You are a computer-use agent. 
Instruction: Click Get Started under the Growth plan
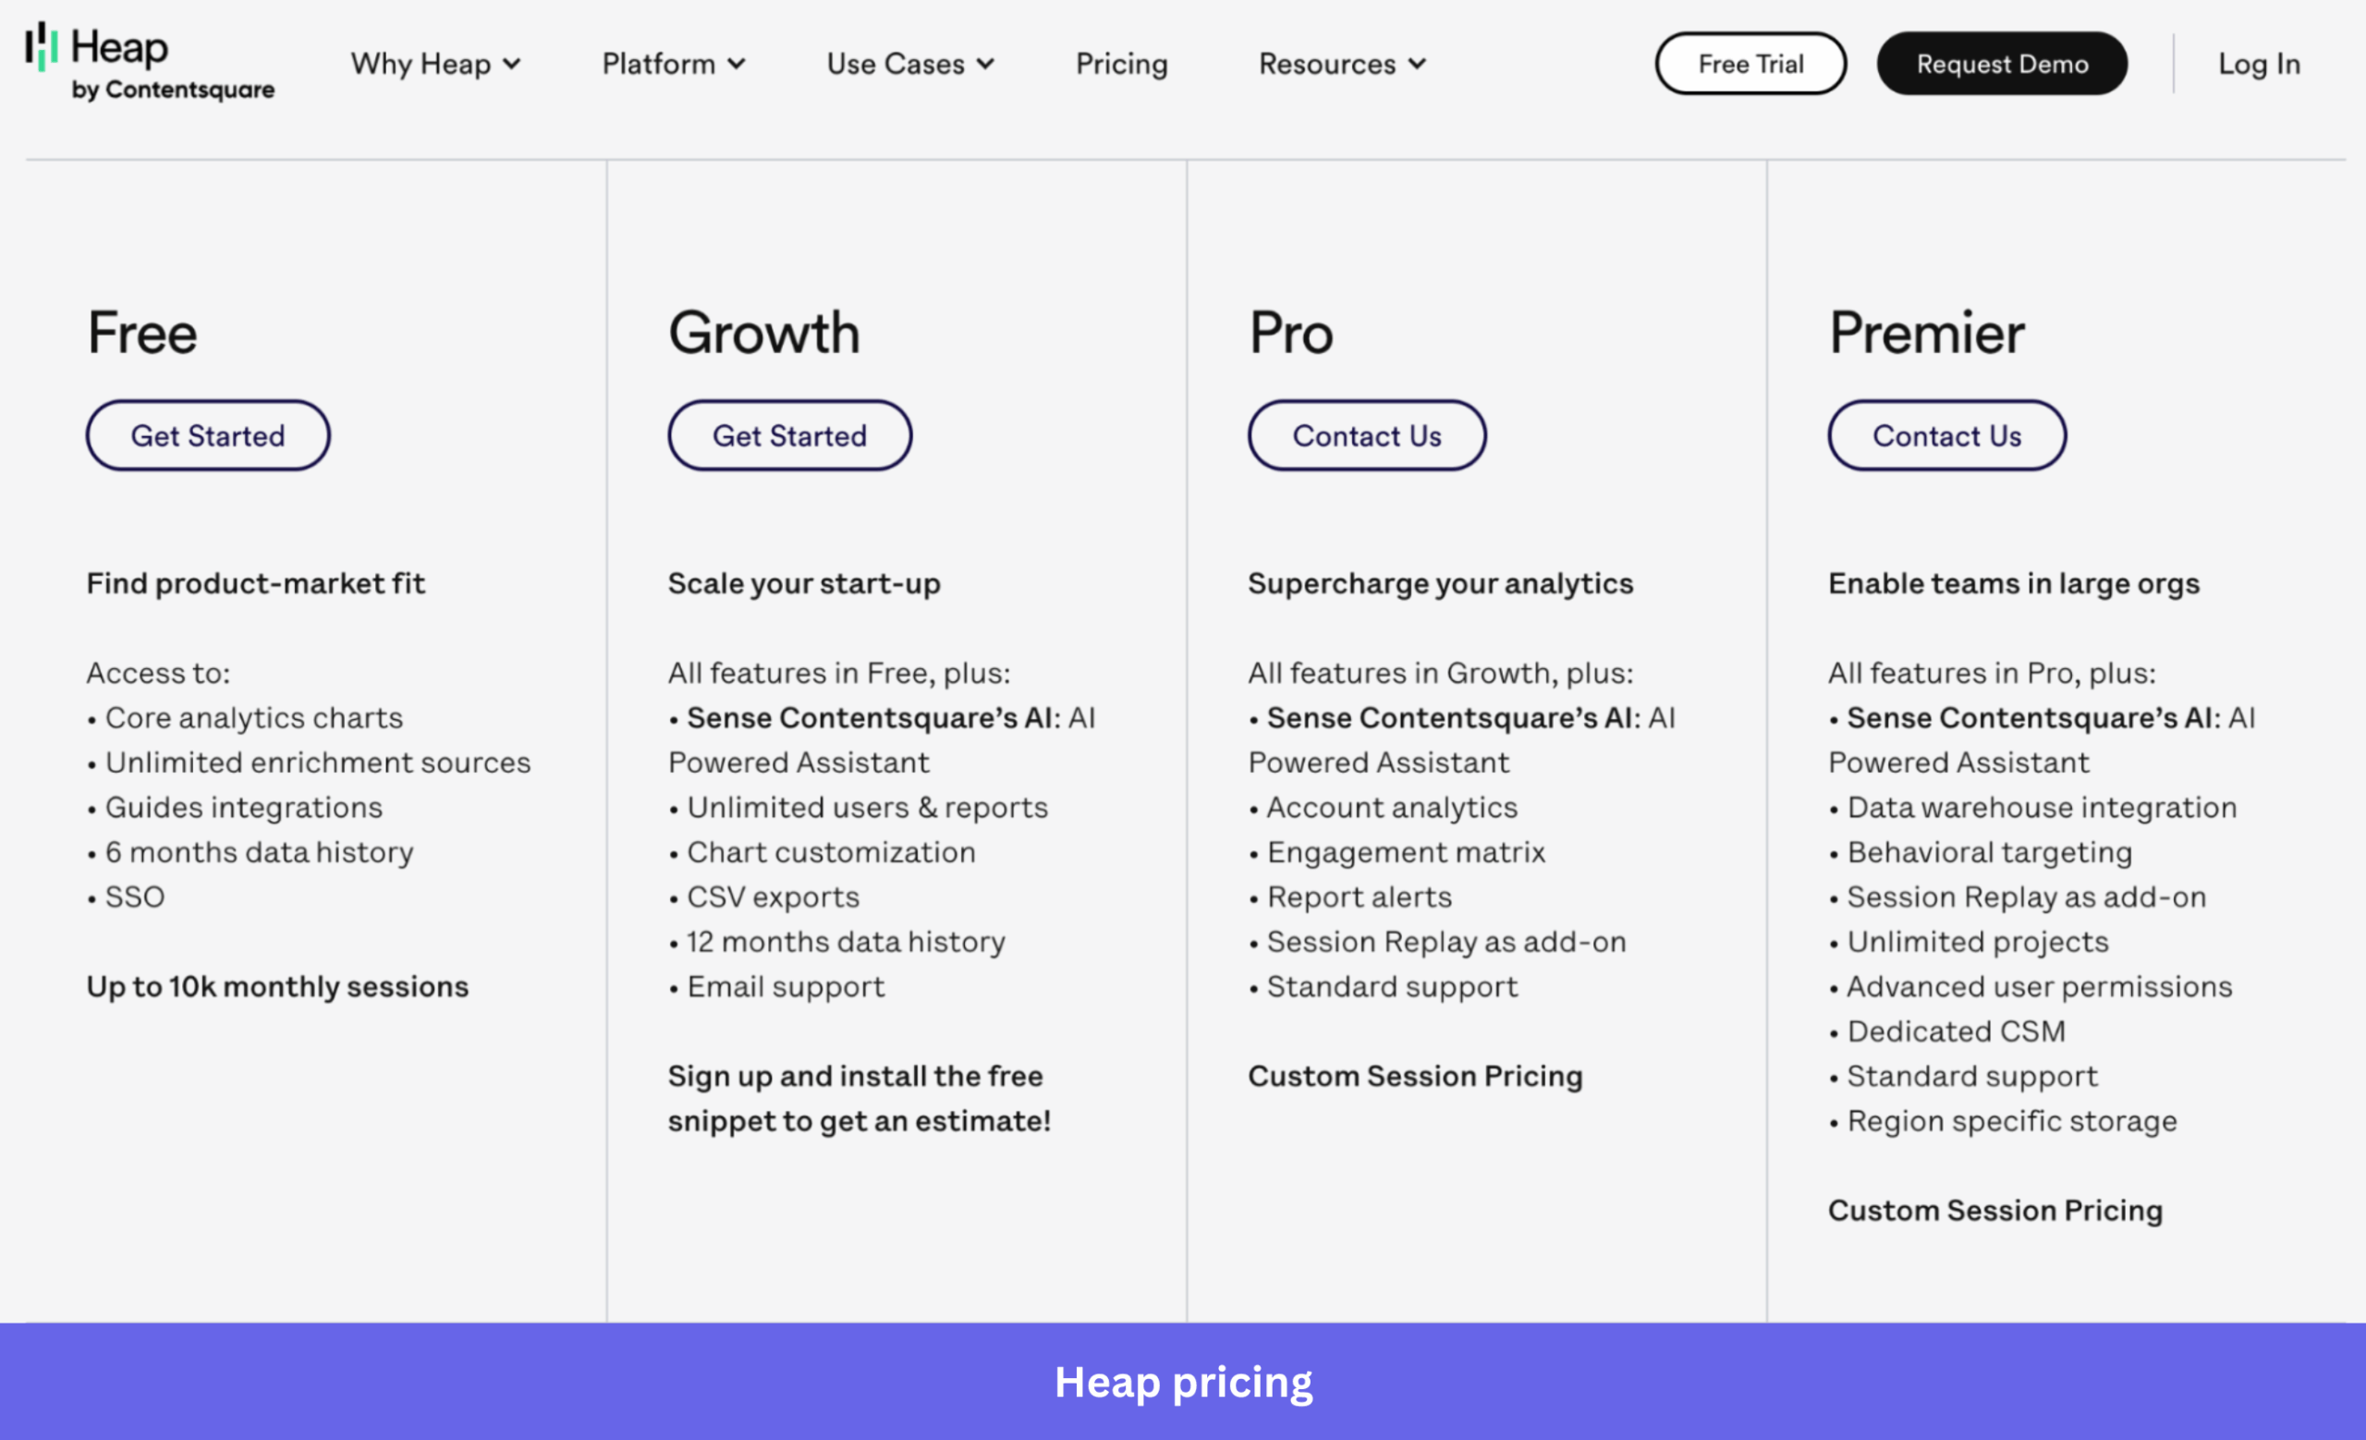[x=788, y=435]
